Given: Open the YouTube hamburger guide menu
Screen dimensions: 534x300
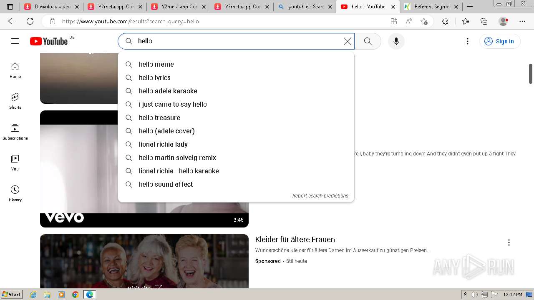Looking at the screenshot, I should tap(15, 41).
